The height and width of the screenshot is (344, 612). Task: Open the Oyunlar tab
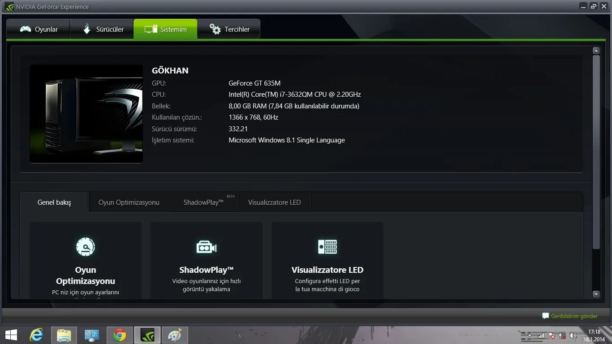tap(39, 29)
